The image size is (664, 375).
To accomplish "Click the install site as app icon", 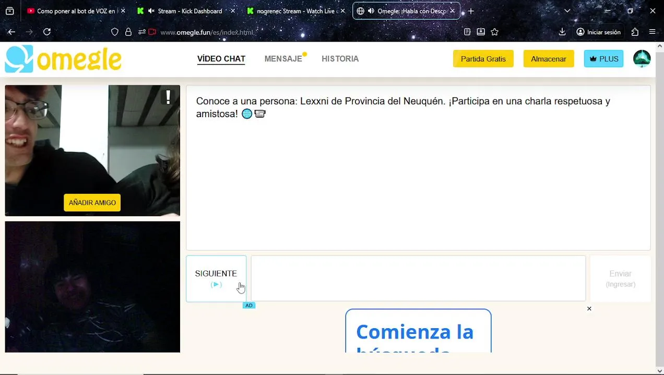I will pyautogui.click(x=481, y=32).
